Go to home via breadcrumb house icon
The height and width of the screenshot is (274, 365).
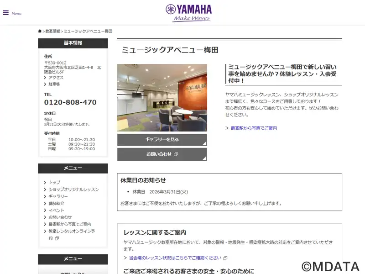pos(40,31)
